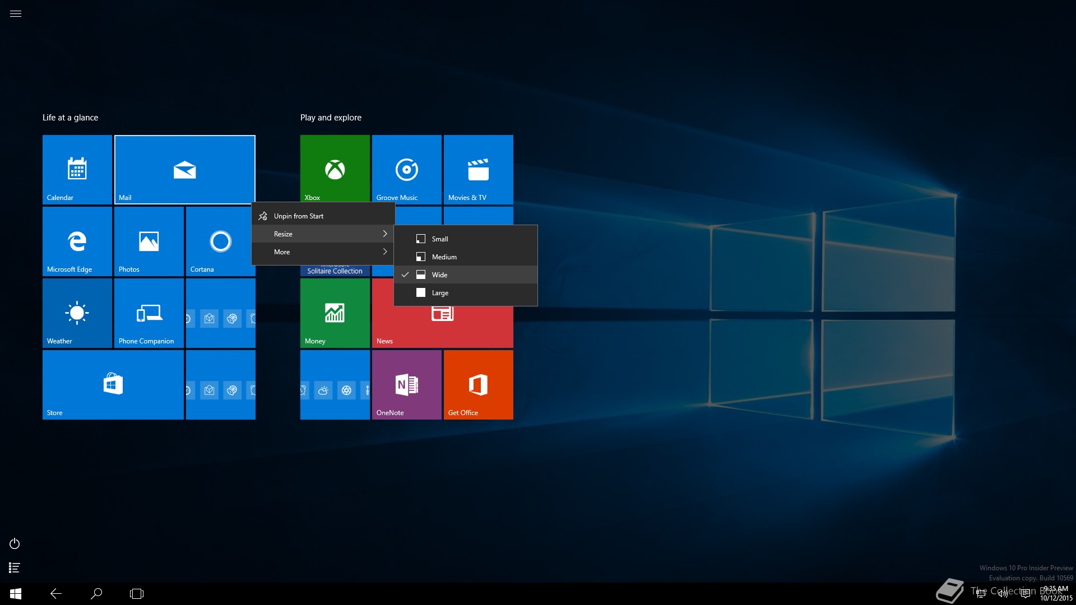
Task: Open the Cortana tile
Action: 219,241
